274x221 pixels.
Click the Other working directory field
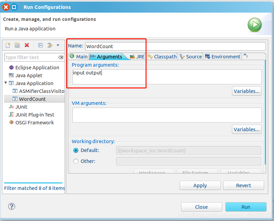(189, 161)
